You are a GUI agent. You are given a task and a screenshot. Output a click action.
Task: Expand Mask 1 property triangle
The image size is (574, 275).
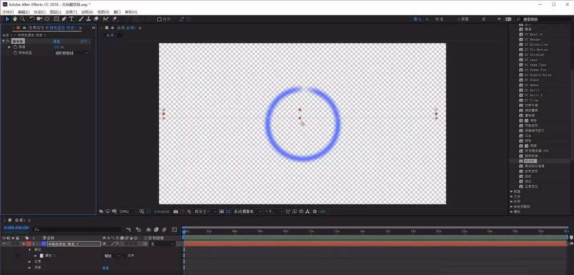coord(36,256)
